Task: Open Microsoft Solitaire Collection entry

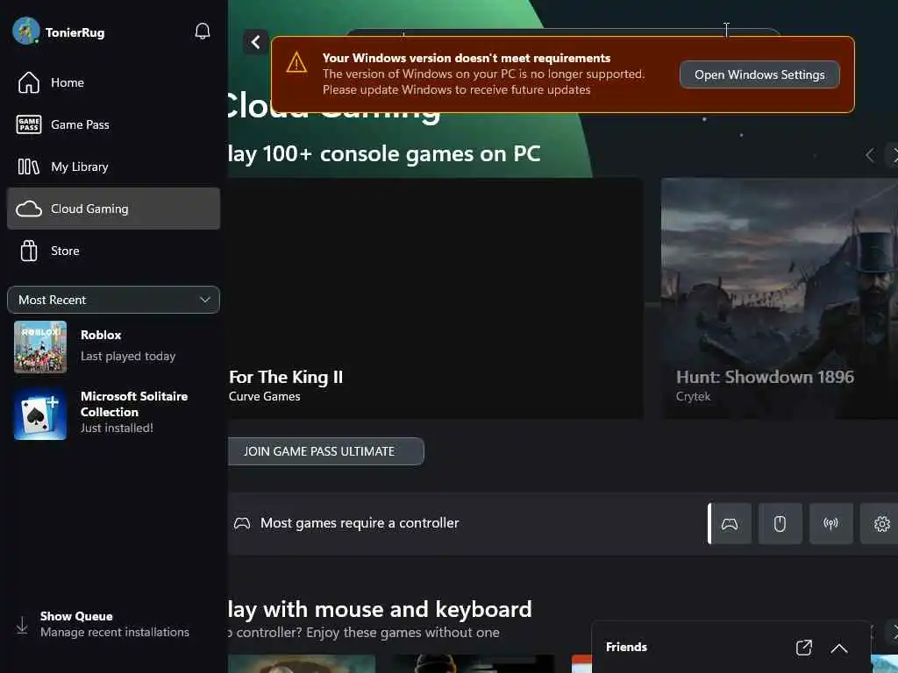Action: (113, 412)
